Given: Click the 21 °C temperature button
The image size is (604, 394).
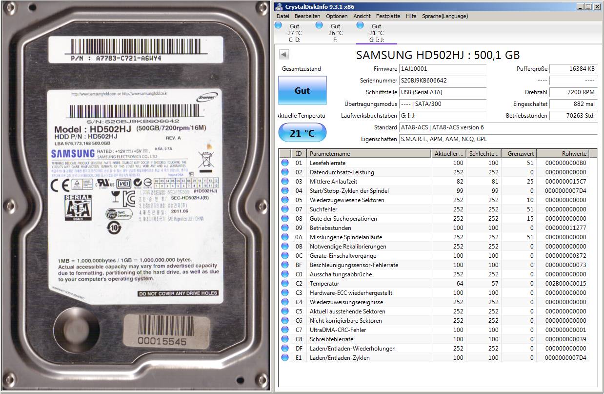Looking at the screenshot, I should (302, 133).
